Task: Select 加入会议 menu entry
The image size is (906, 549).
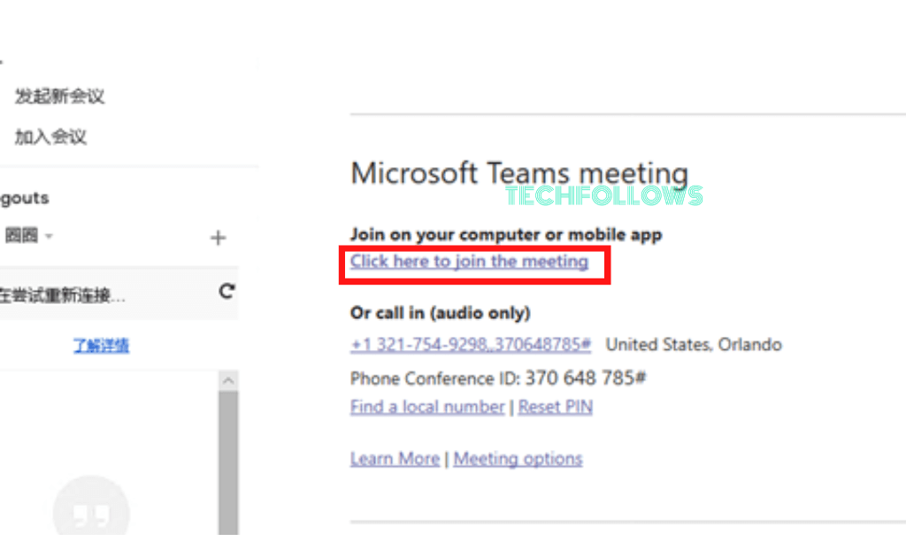Action: (50, 137)
